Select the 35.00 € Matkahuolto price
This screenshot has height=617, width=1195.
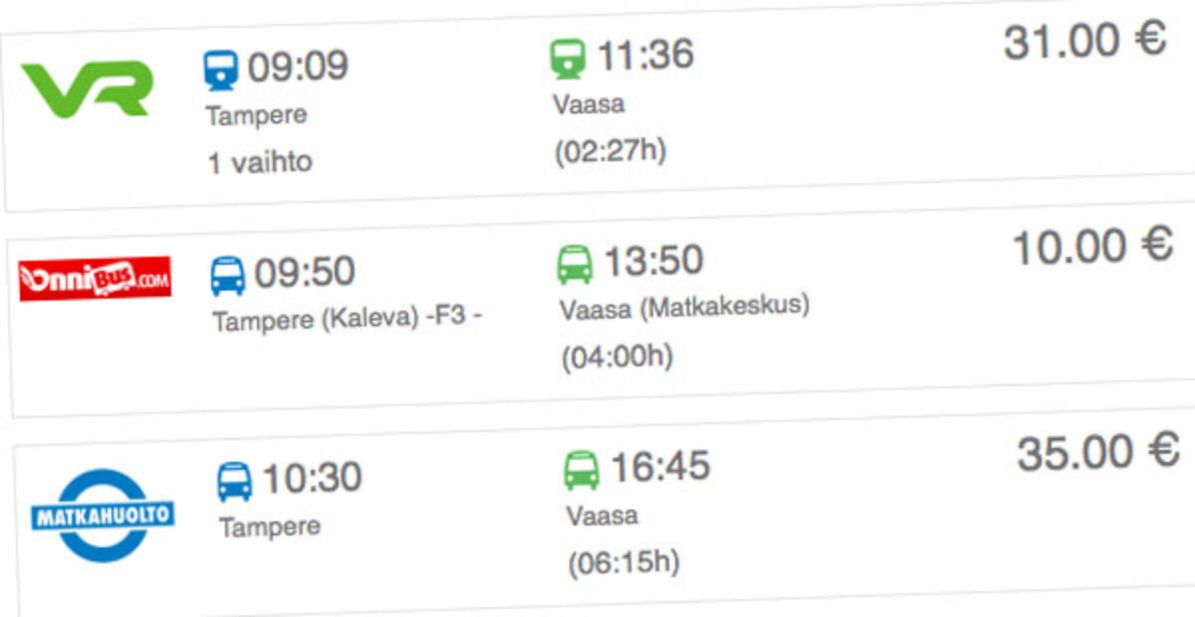[1098, 452]
